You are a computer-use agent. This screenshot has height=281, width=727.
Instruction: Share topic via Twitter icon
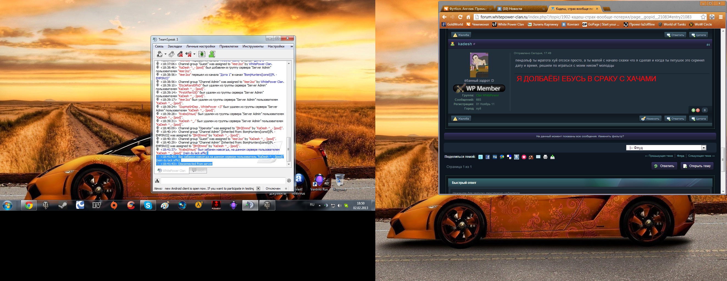pyautogui.click(x=480, y=157)
